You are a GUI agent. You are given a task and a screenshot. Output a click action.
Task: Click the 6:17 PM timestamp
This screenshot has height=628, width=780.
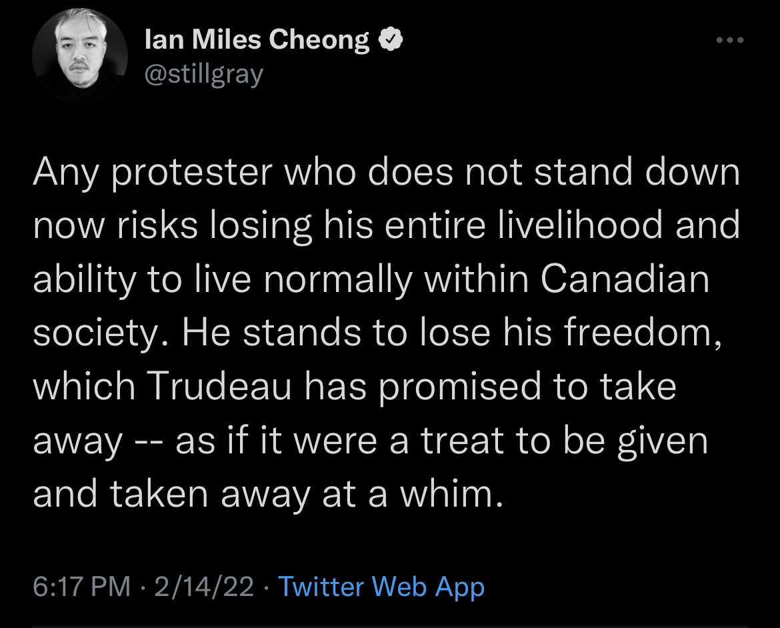82,587
